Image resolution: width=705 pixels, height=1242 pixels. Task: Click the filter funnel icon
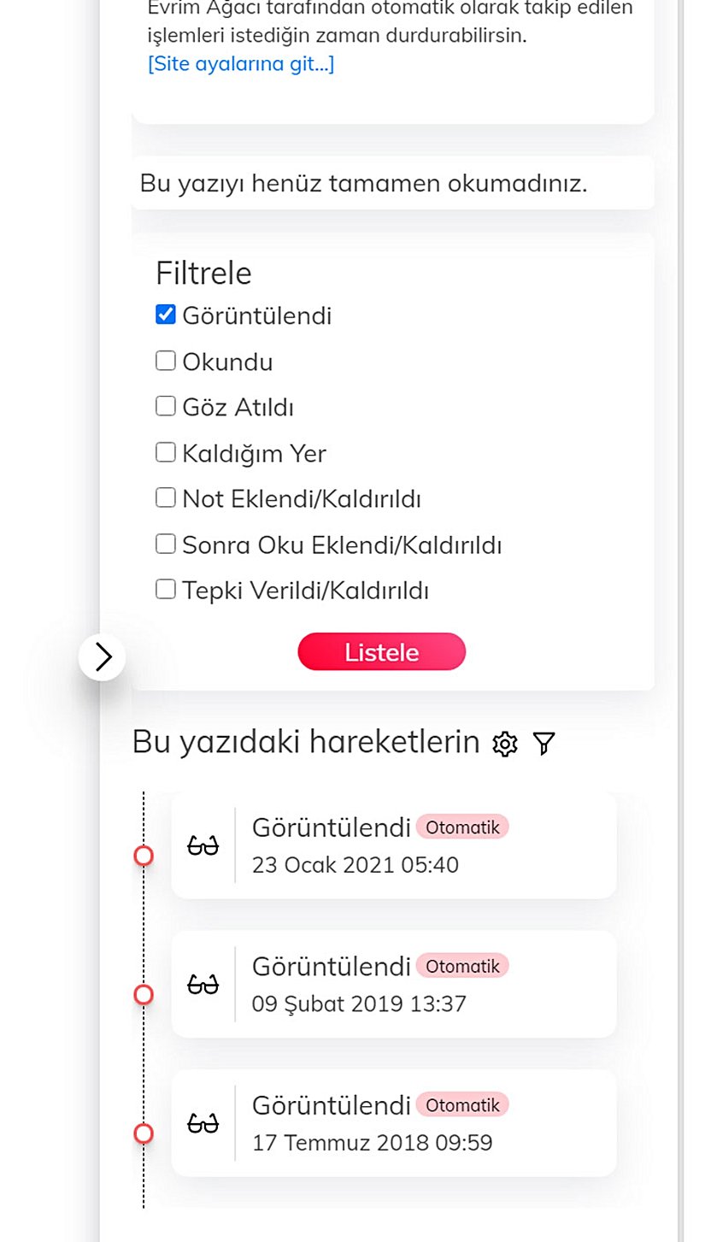pyautogui.click(x=543, y=744)
